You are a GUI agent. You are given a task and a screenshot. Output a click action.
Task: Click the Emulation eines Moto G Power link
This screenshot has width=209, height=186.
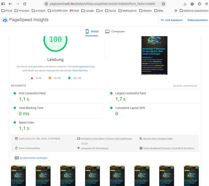[x=106, y=141]
